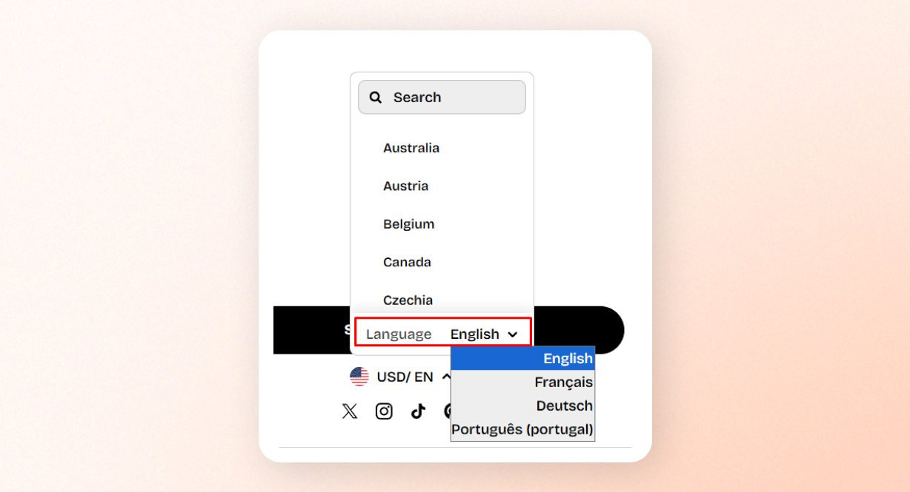The width and height of the screenshot is (910, 492).
Task: Click the partially hidden Pinterest icon
Action: (447, 411)
